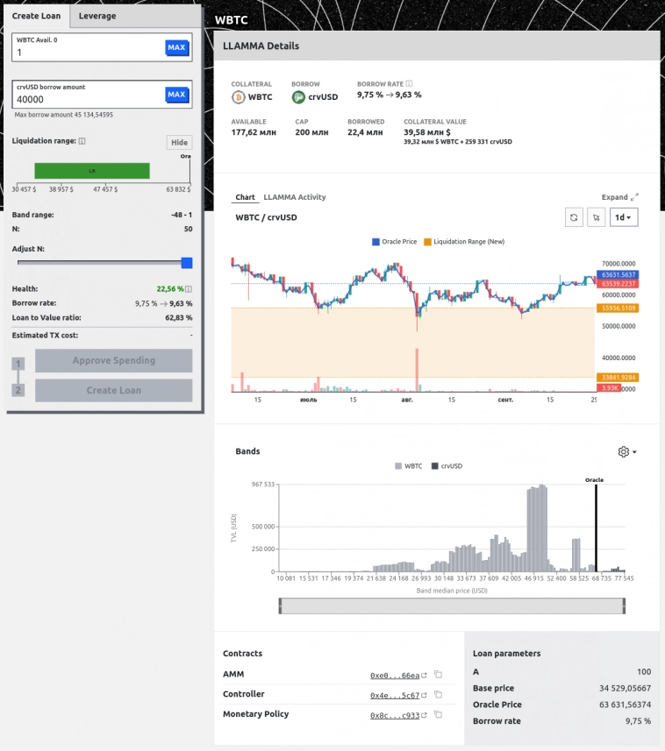Copy the Monetary Policy contract address
This screenshot has height=751, width=665.
(438, 714)
